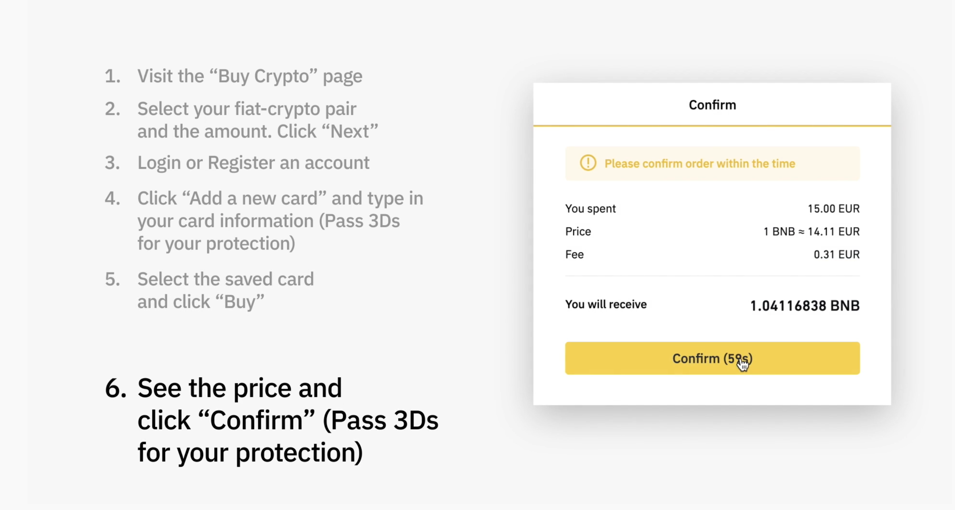Click the yellow Confirm (59s) button
The width and height of the screenshot is (955, 510).
[x=712, y=358]
